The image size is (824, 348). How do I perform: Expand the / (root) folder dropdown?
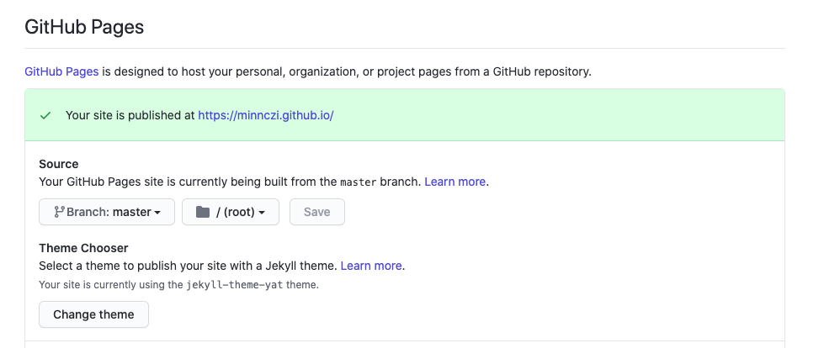click(x=231, y=213)
